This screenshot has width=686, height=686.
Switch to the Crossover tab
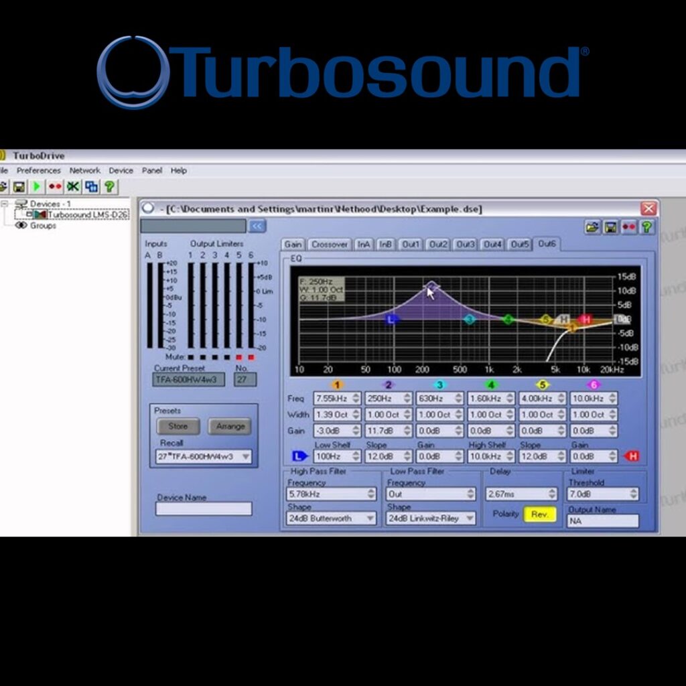[330, 245]
